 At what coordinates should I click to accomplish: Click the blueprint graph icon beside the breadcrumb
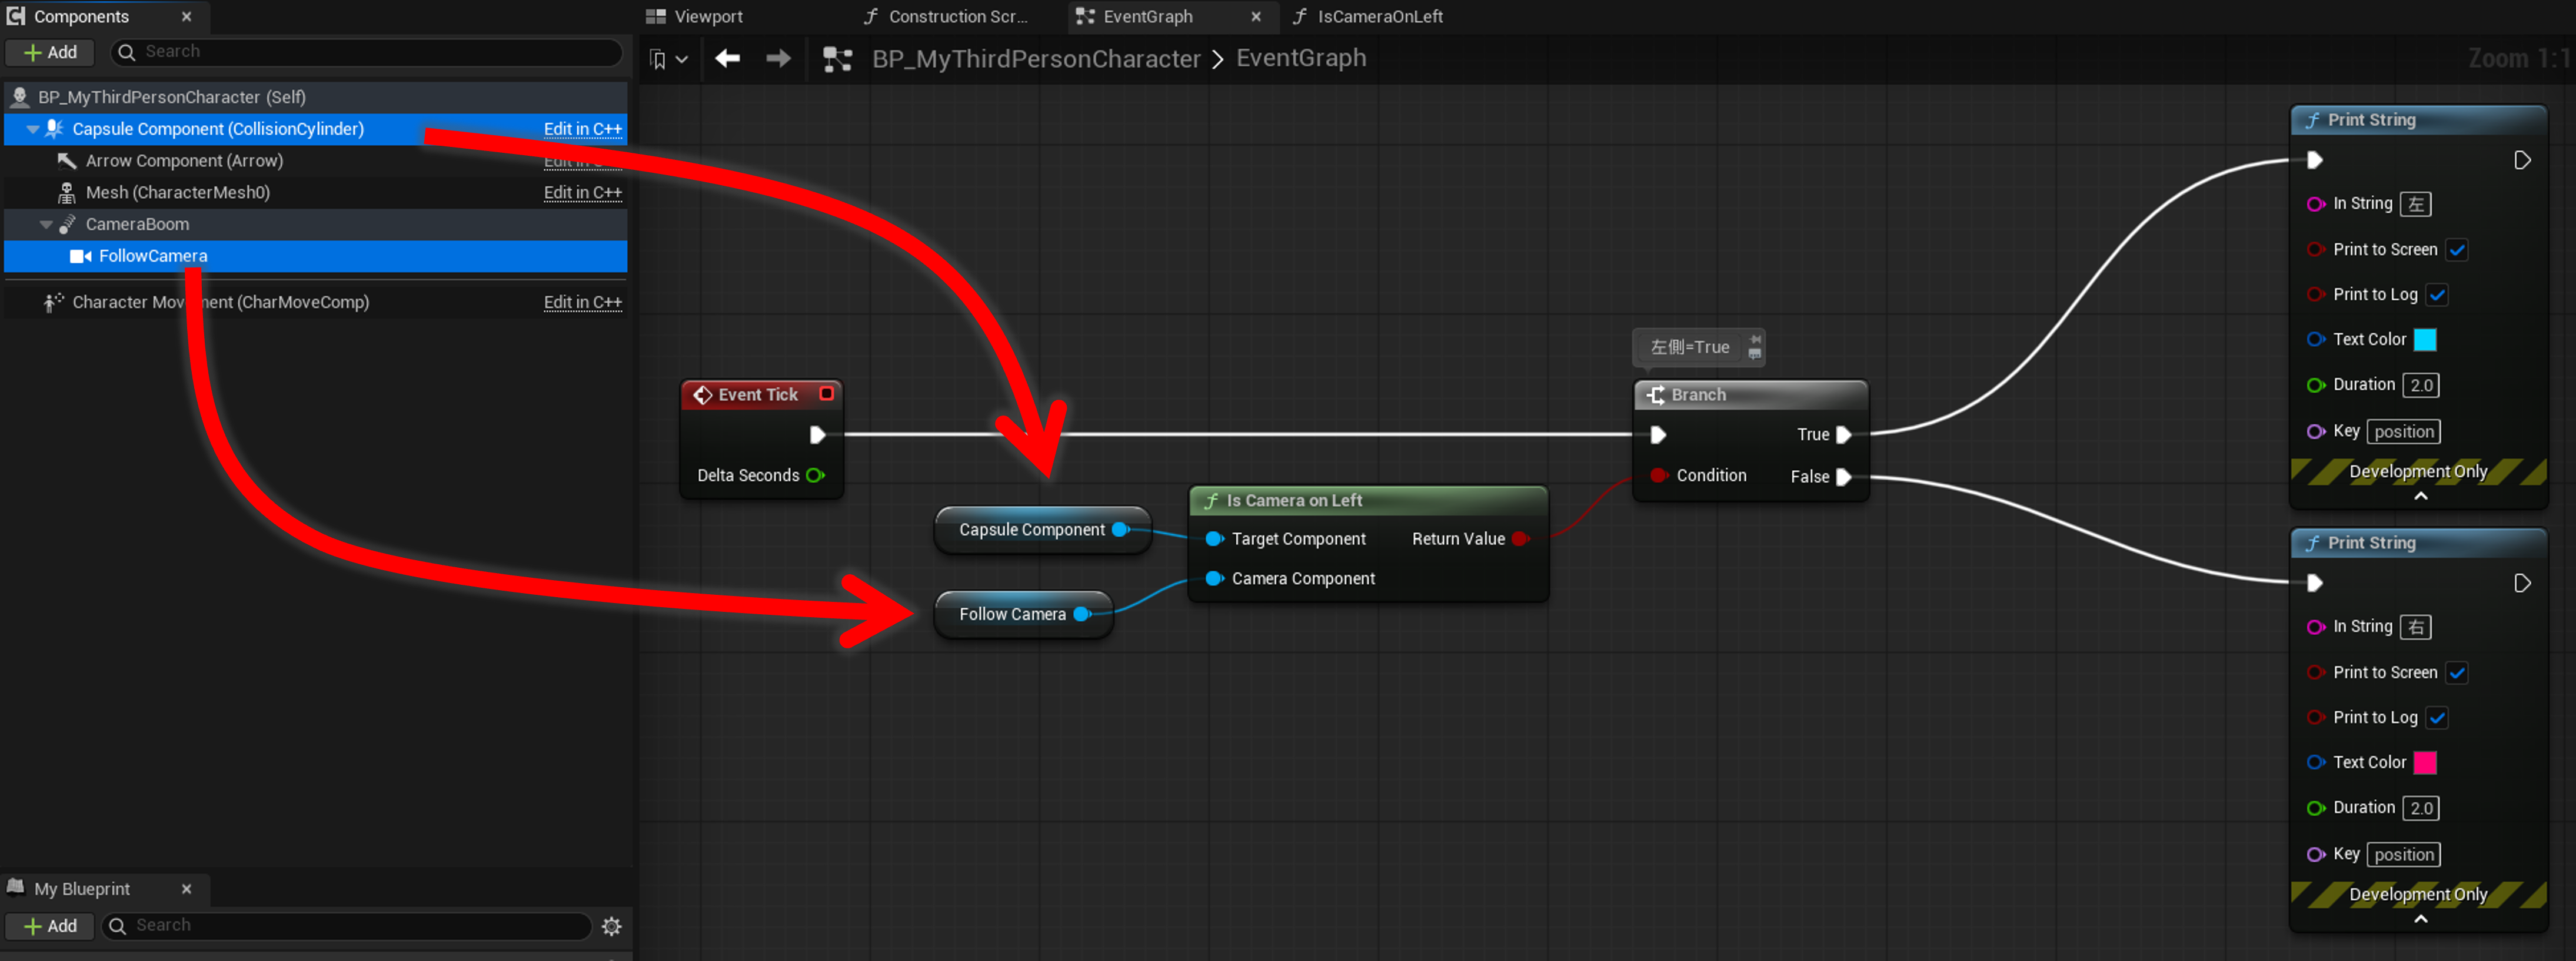click(837, 59)
